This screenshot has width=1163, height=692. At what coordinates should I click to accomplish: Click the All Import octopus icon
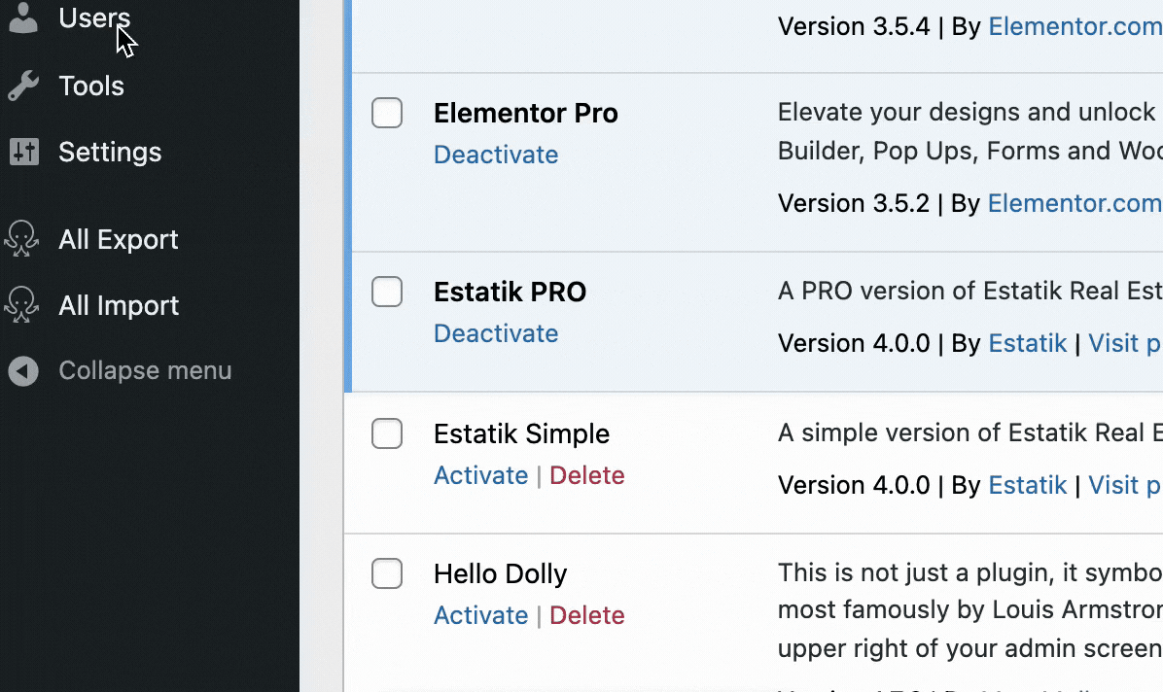pos(21,305)
